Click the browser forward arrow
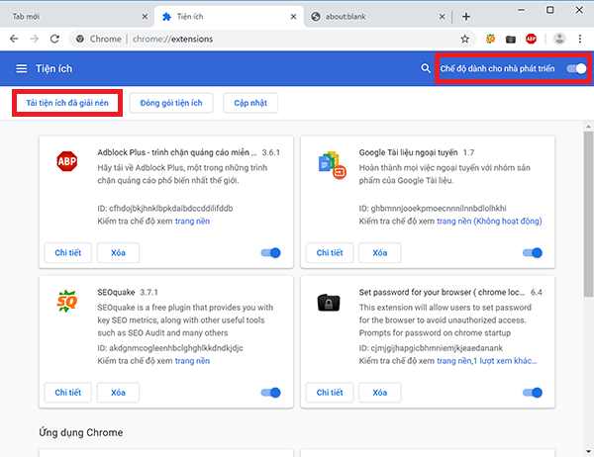594x457 pixels. click(x=35, y=39)
